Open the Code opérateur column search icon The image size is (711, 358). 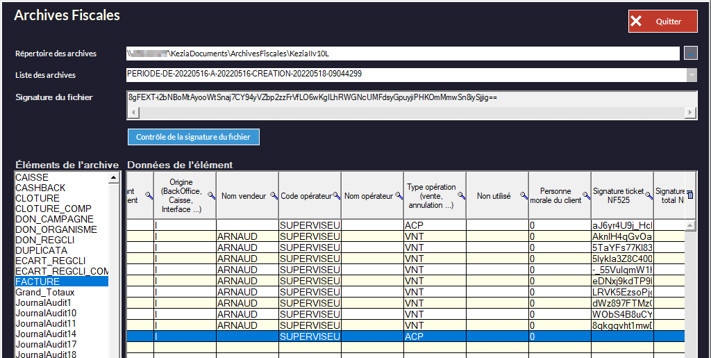pyautogui.click(x=336, y=197)
